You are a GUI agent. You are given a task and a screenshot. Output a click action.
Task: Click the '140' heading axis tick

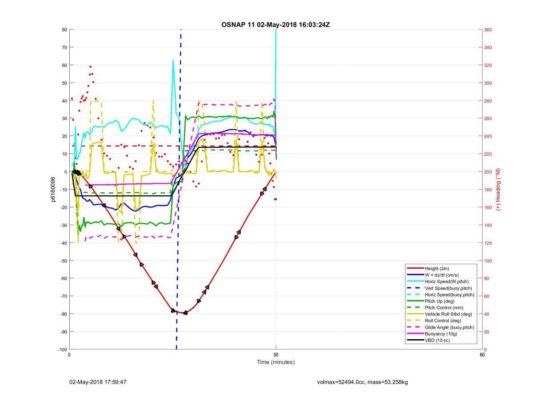tap(488, 225)
